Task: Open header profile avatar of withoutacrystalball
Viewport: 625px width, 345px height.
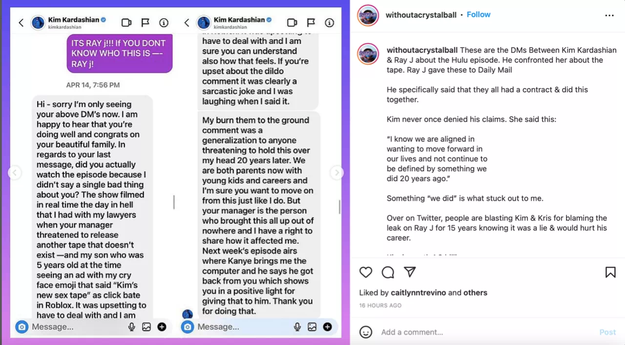Action: [368, 15]
